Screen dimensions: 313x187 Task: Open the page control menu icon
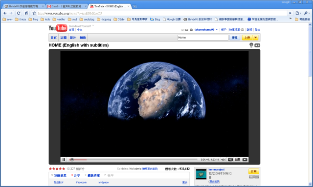click(x=298, y=13)
